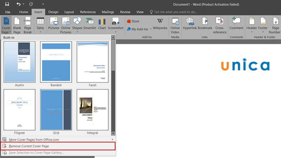Open the Shapes gallery dropdown
Screen dimensions: 281x158
[x=77, y=25]
